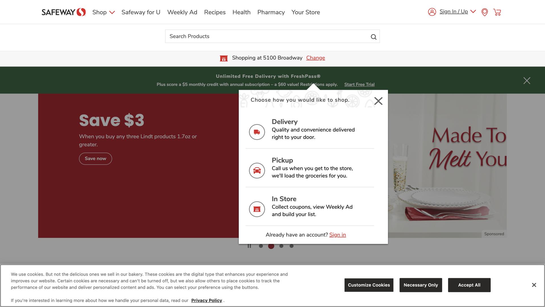Choose the In Store icon option

pos(257,209)
